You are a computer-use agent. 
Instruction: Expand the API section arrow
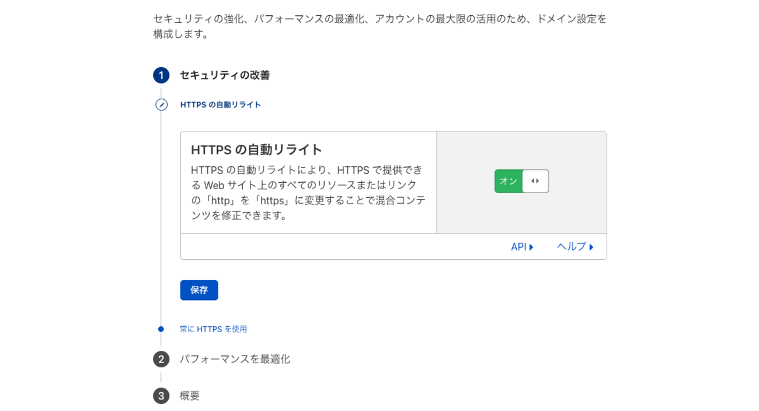531,247
